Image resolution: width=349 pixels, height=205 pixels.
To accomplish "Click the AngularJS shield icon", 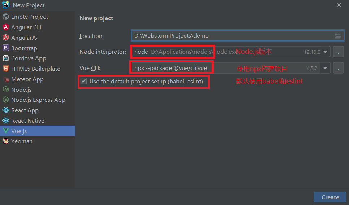I will (x=5, y=38).
